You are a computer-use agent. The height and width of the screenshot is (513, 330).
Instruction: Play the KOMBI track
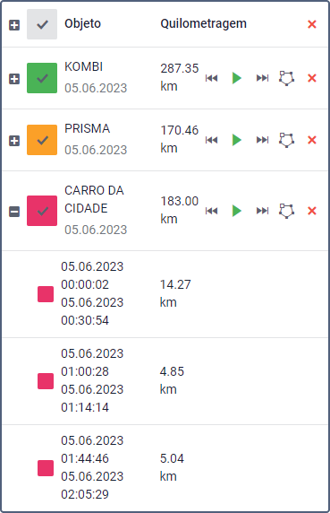point(237,78)
